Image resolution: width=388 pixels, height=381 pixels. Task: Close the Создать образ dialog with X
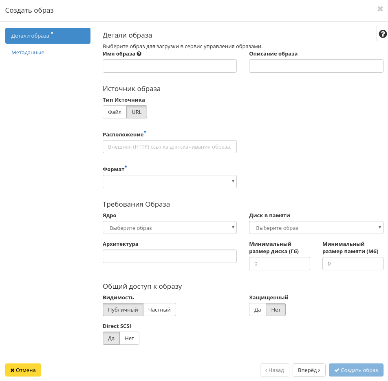tap(380, 9)
